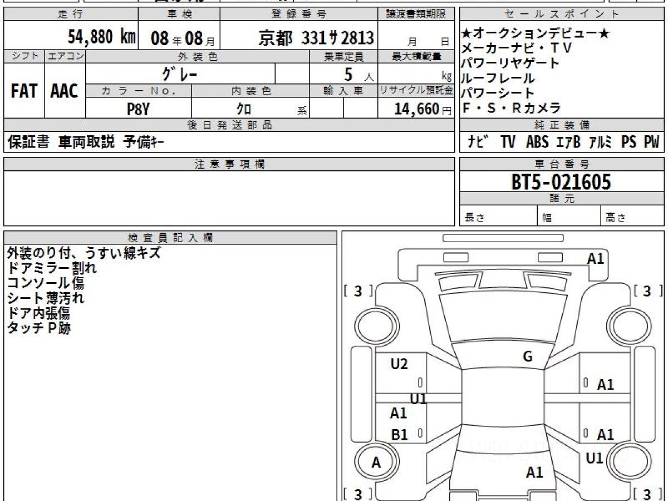Image resolution: width=668 pixels, height=501 pixels.
Task: Select the inspection date 08年08月
Action: pos(182,38)
